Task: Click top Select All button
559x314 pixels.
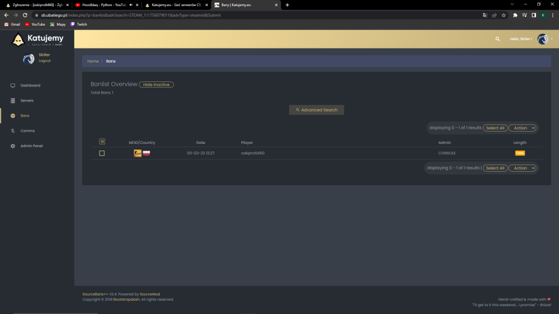Action: (495, 128)
